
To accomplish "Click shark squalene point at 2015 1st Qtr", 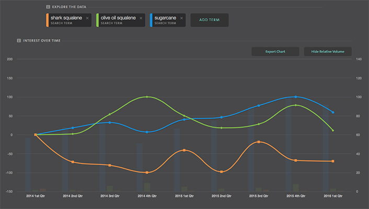I will coord(184,150).
